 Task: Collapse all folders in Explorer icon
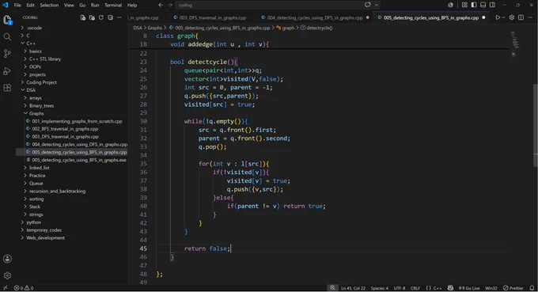pyautogui.click(x=110, y=17)
